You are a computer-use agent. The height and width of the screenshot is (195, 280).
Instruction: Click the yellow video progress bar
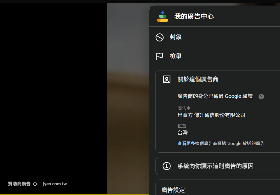click(x=75, y=194)
